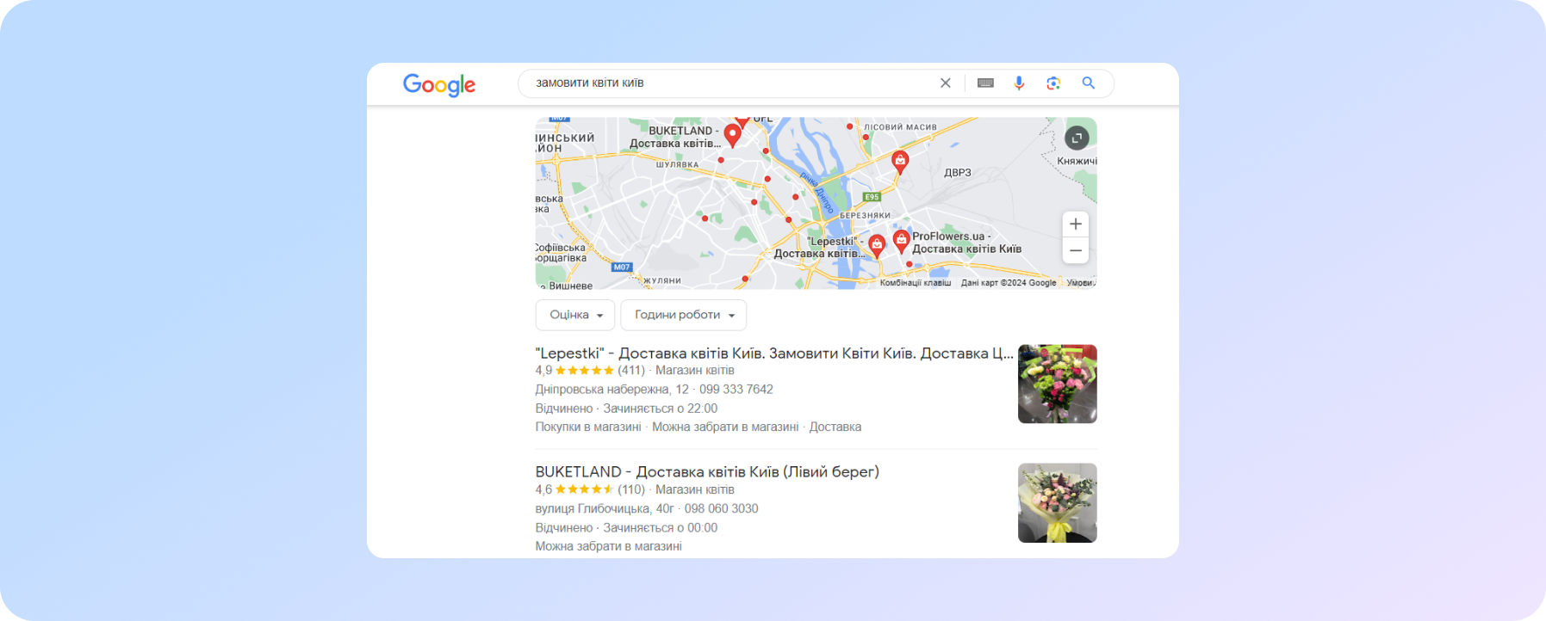Viewport: 1546px width, 621px height.
Task: Expand the map to full view icon
Action: [x=1077, y=138]
